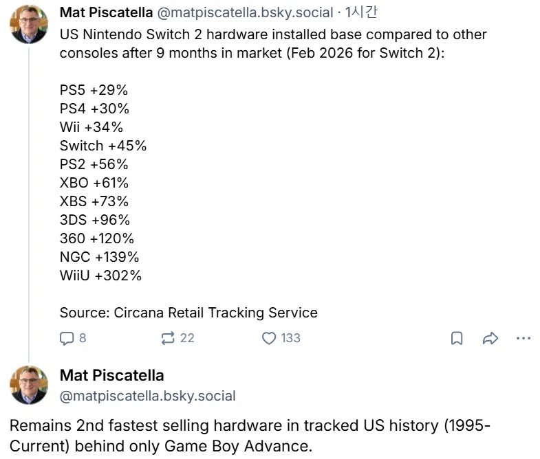Click the like count showing 133
The height and width of the screenshot is (459, 540).
coord(290,338)
